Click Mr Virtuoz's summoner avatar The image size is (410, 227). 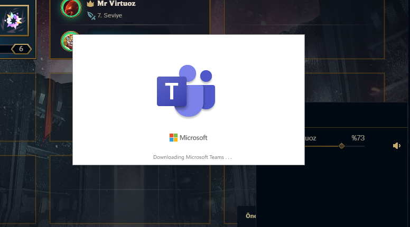[x=71, y=8]
